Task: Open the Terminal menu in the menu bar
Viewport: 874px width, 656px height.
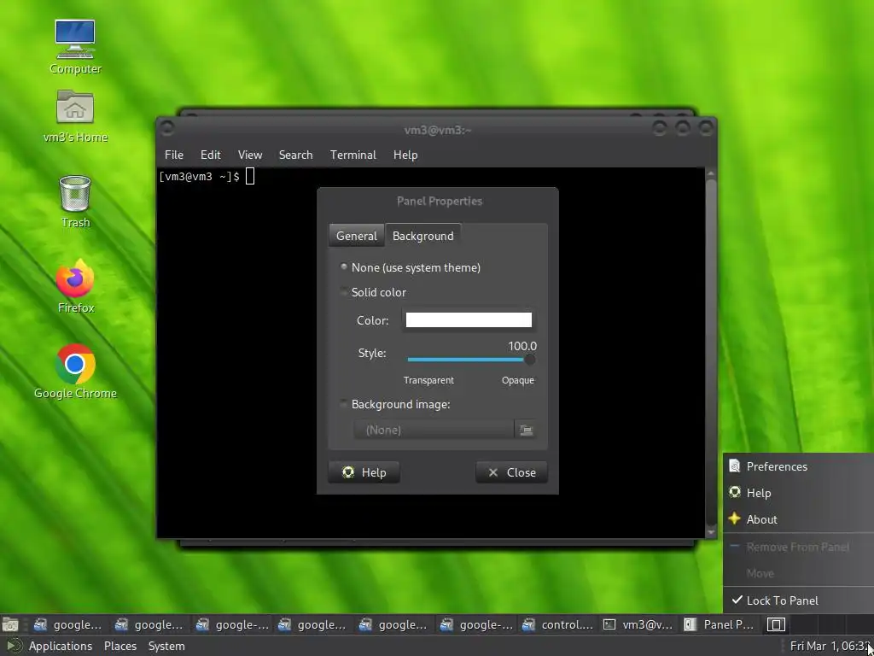Action: pyautogui.click(x=353, y=155)
